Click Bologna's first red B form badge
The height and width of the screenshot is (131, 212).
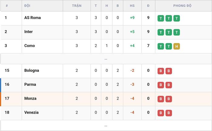(x=161, y=71)
